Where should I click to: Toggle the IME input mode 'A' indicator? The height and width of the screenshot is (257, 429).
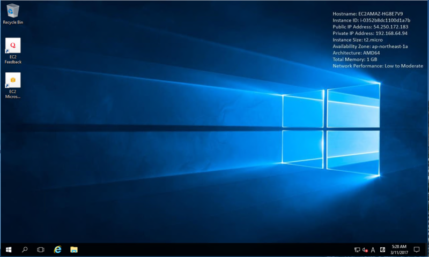point(373,250)
